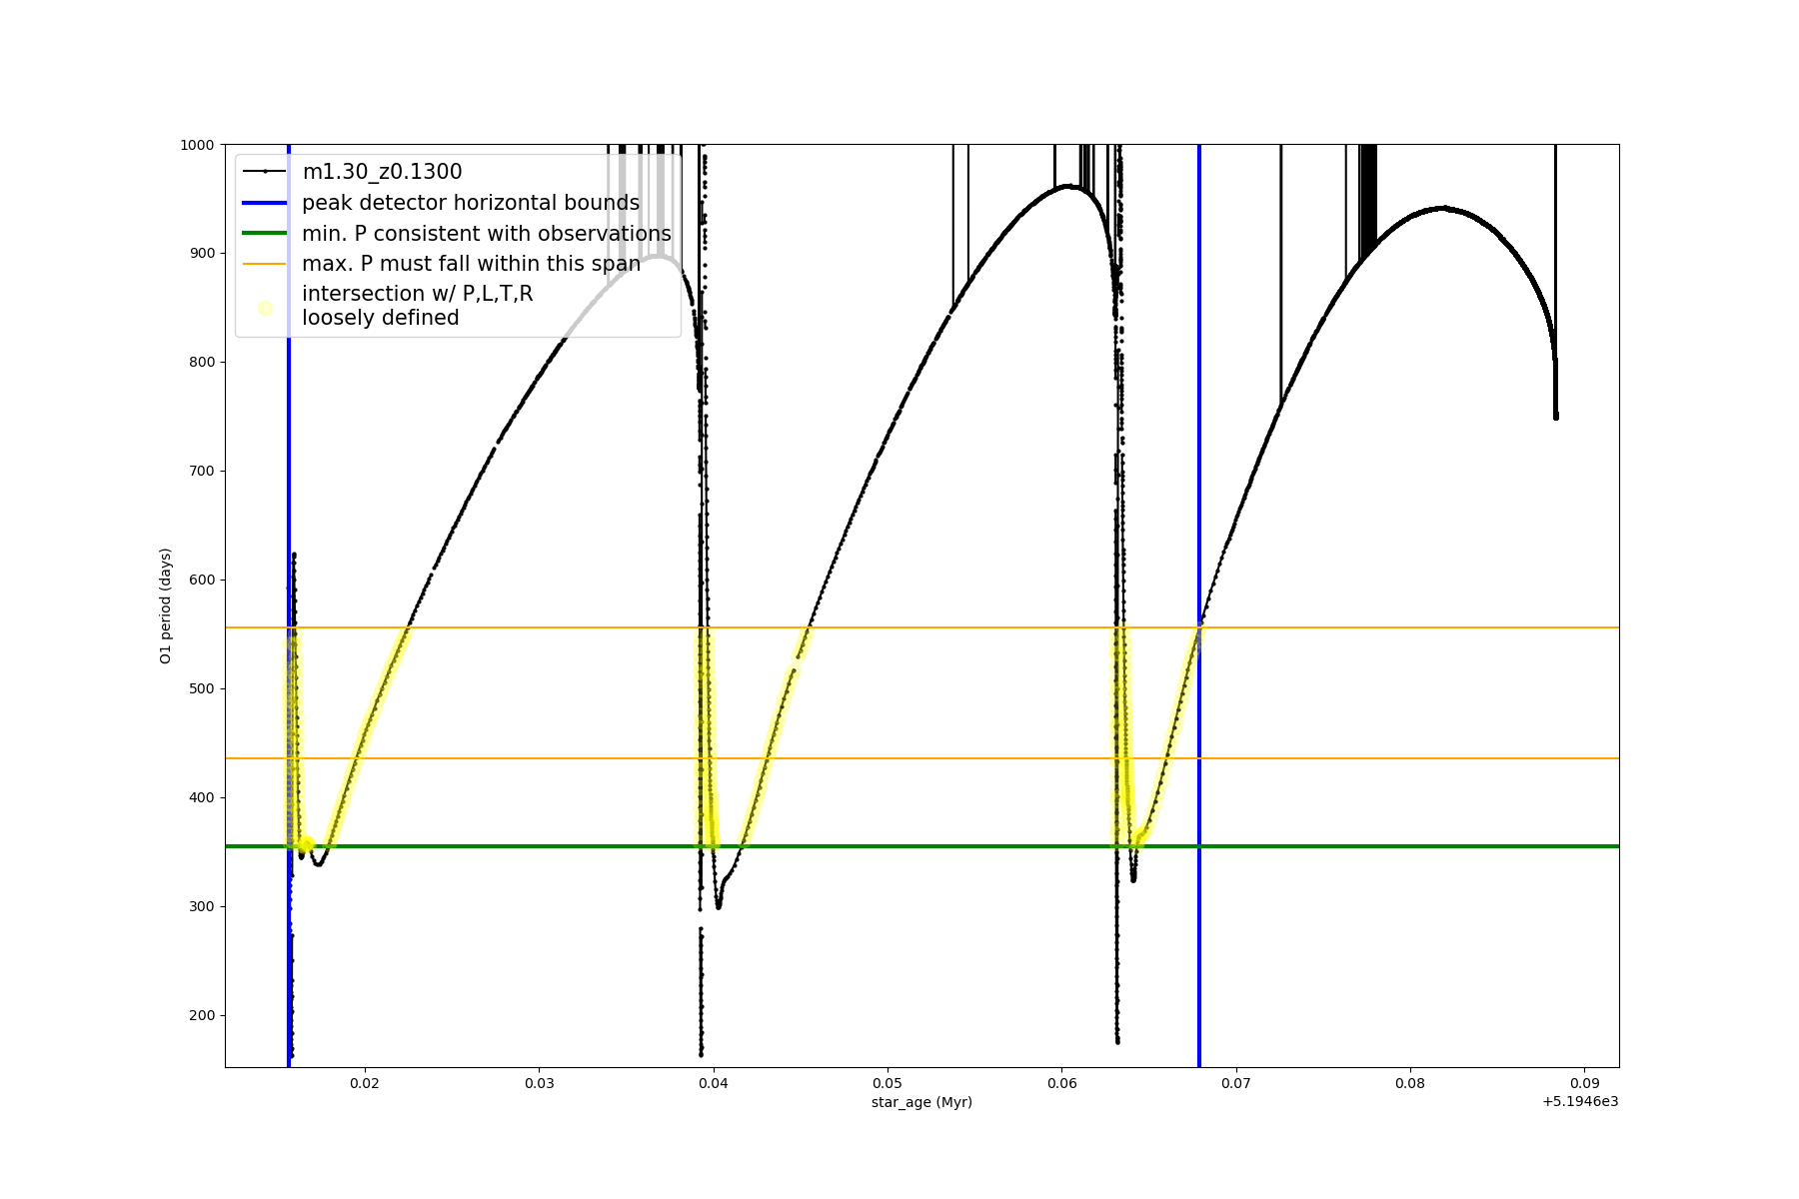Click the 'star_age (Myr)' x-axis label
Screen dimensions: 1799x1199
pyautogui.click(x=921, y=1102)
